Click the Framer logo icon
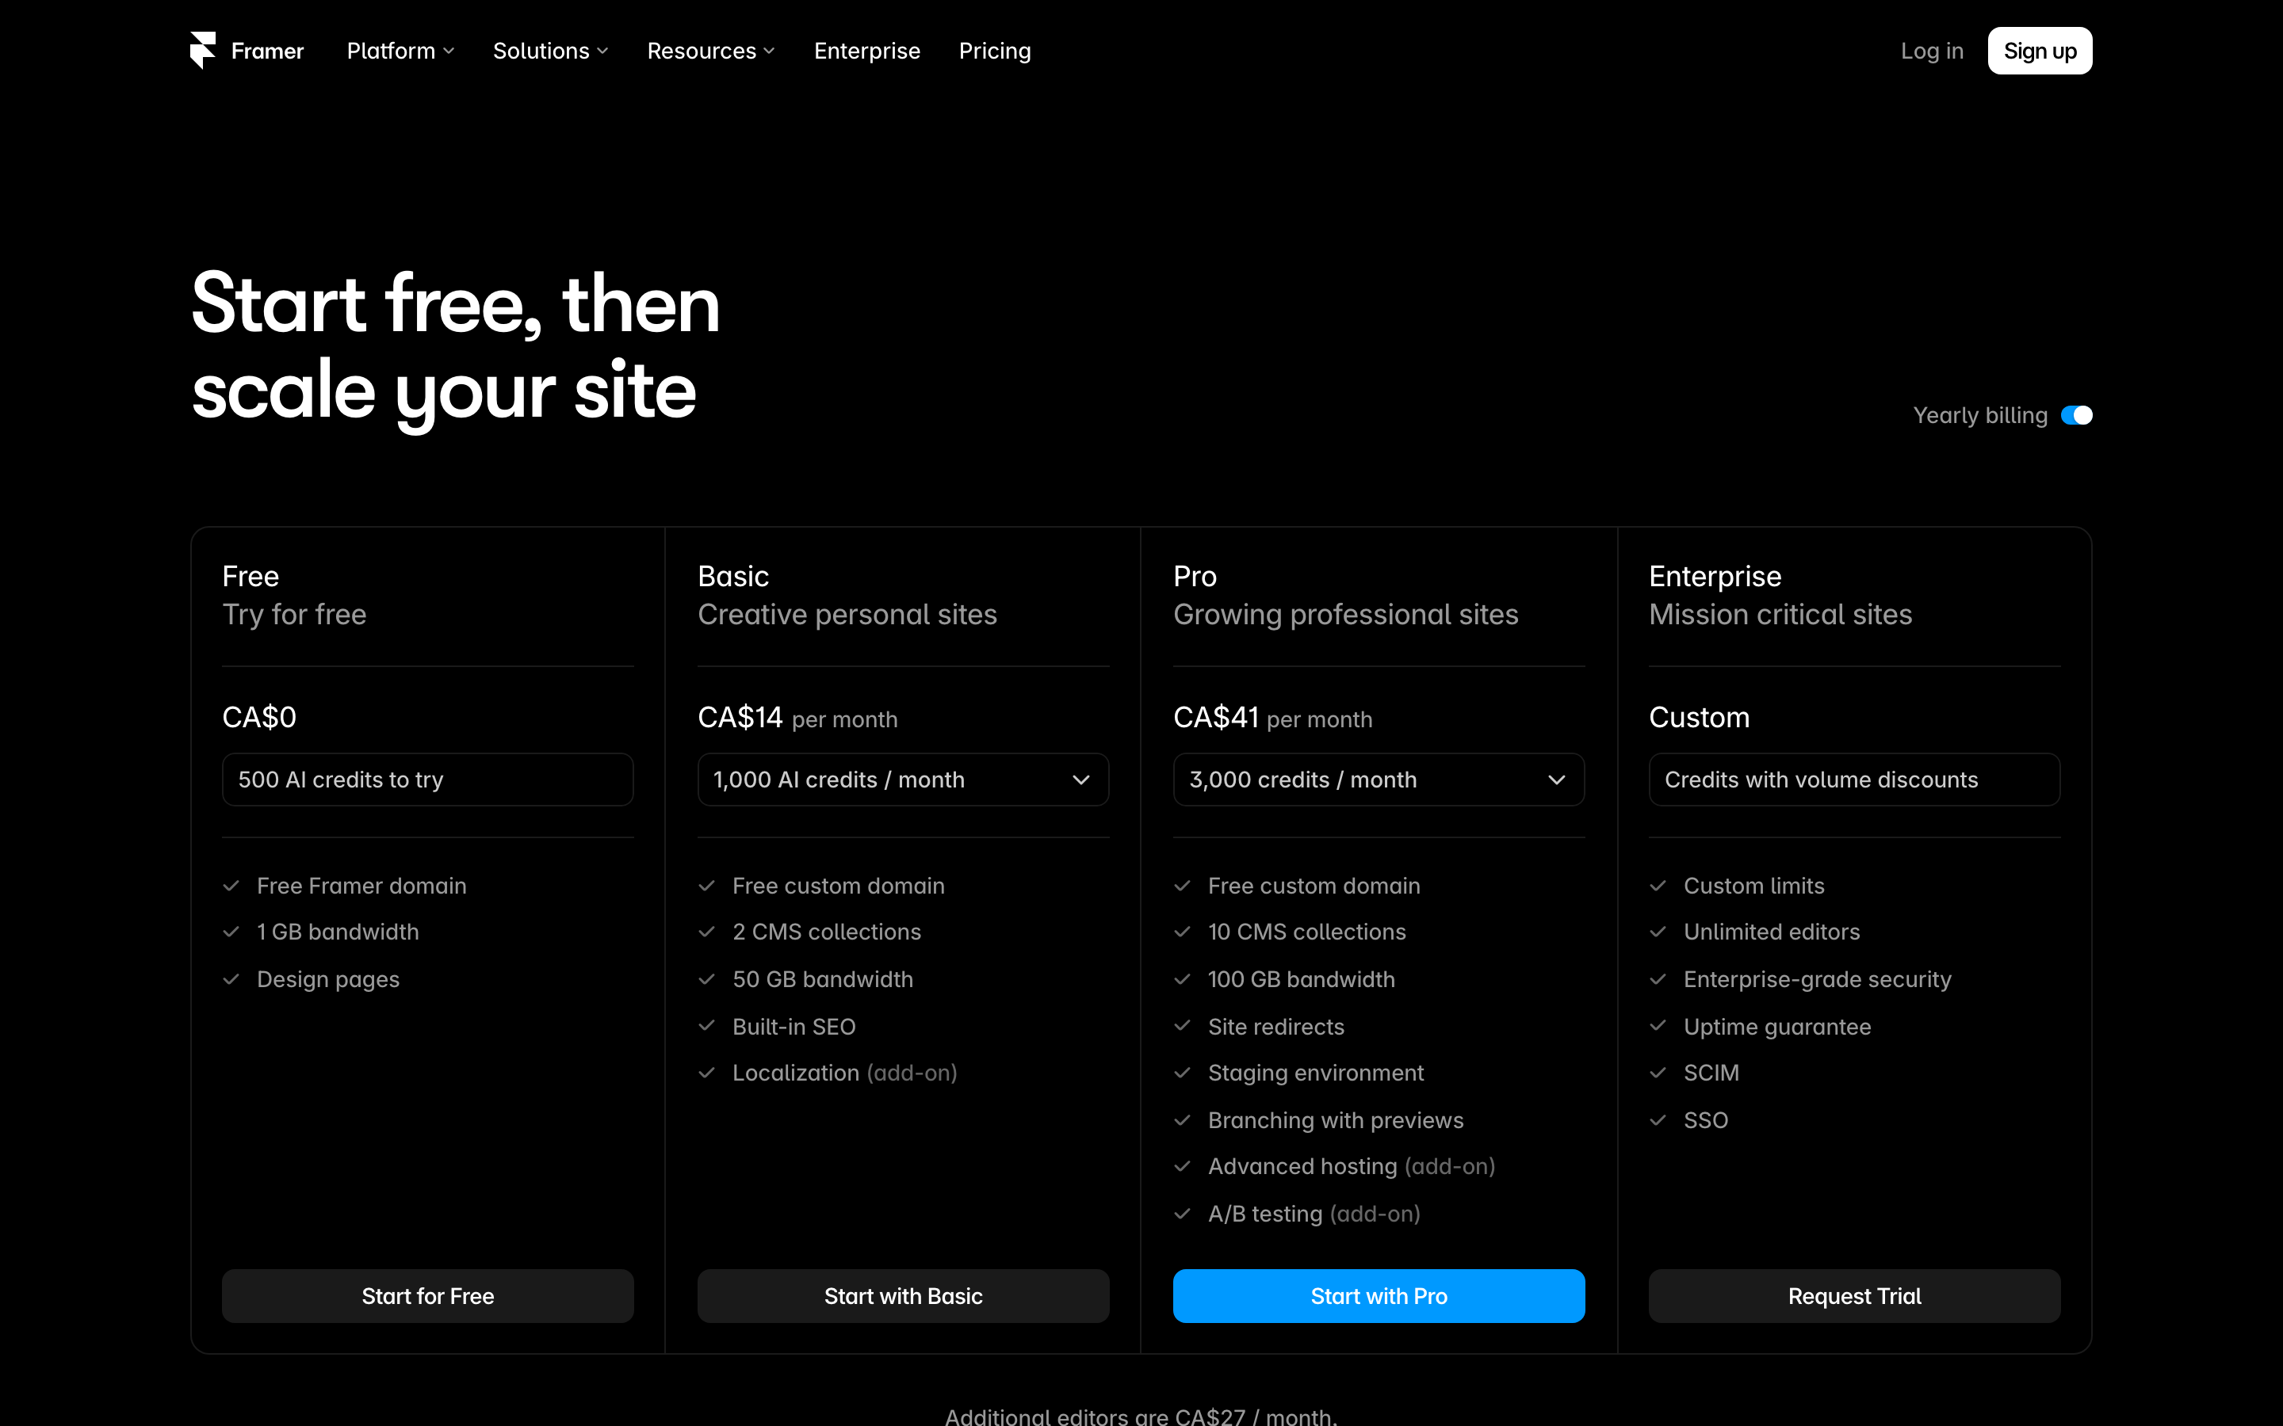 click(x=203, y=51)
